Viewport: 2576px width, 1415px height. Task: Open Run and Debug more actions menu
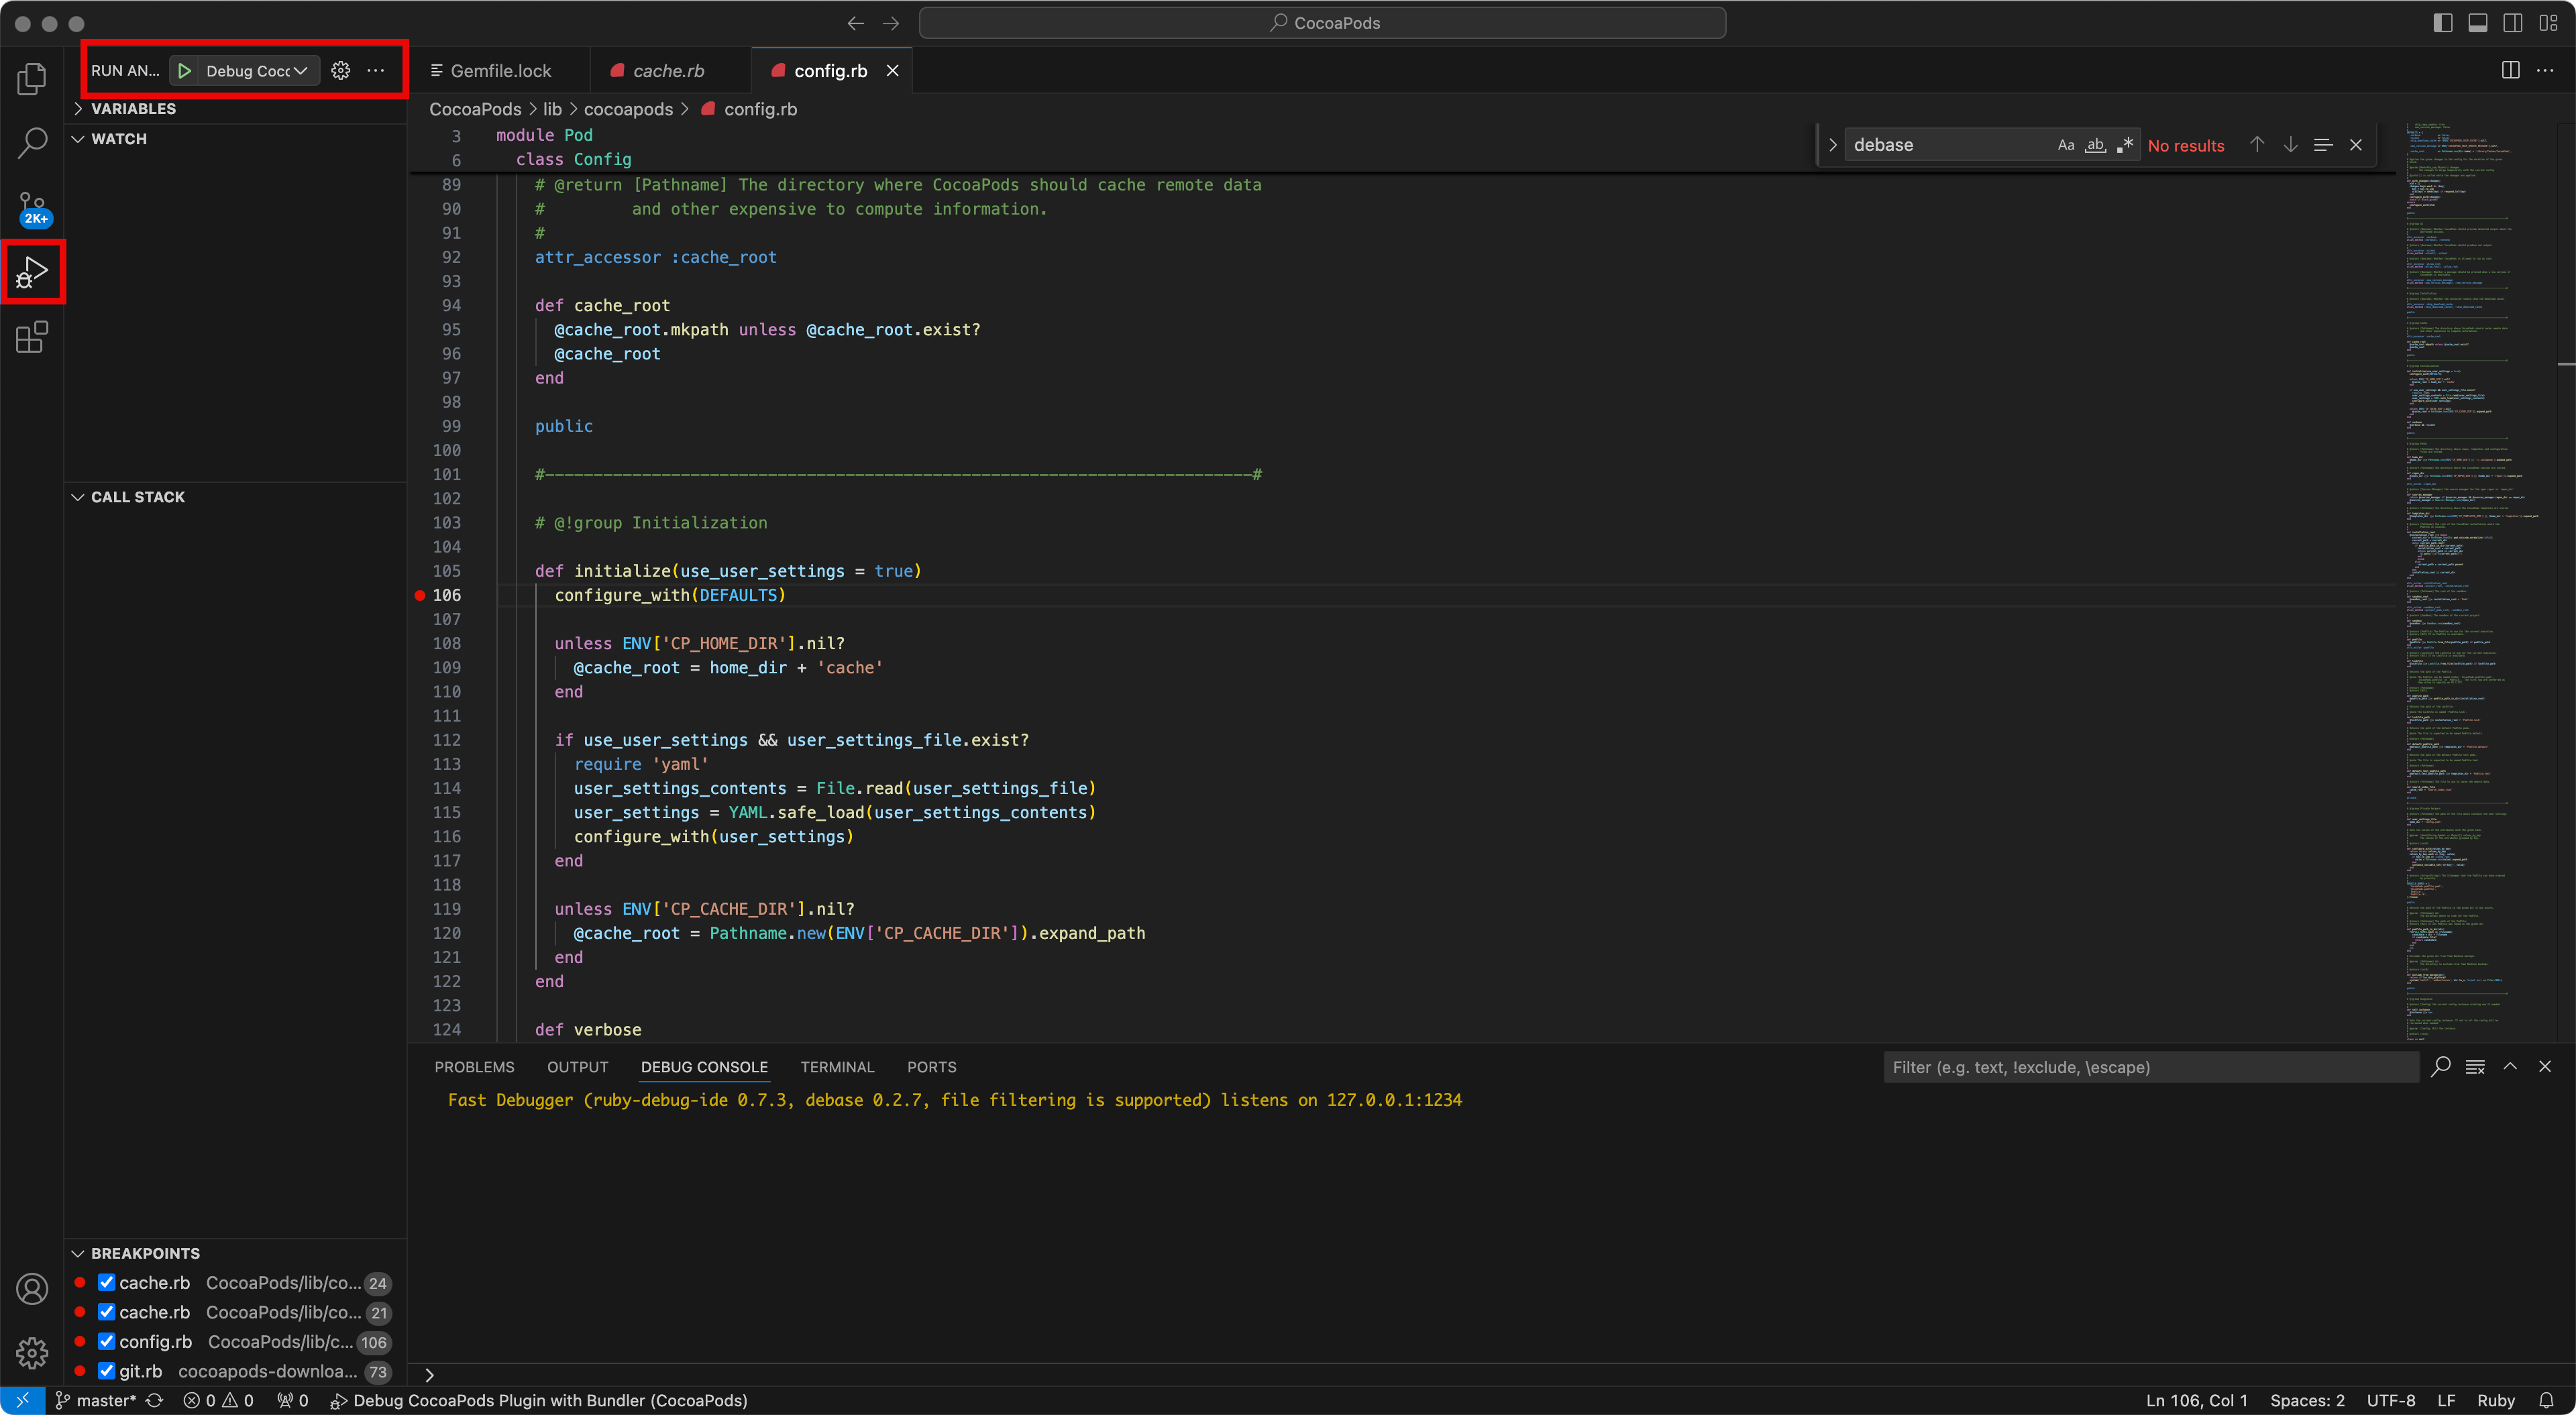coord(376,70)
